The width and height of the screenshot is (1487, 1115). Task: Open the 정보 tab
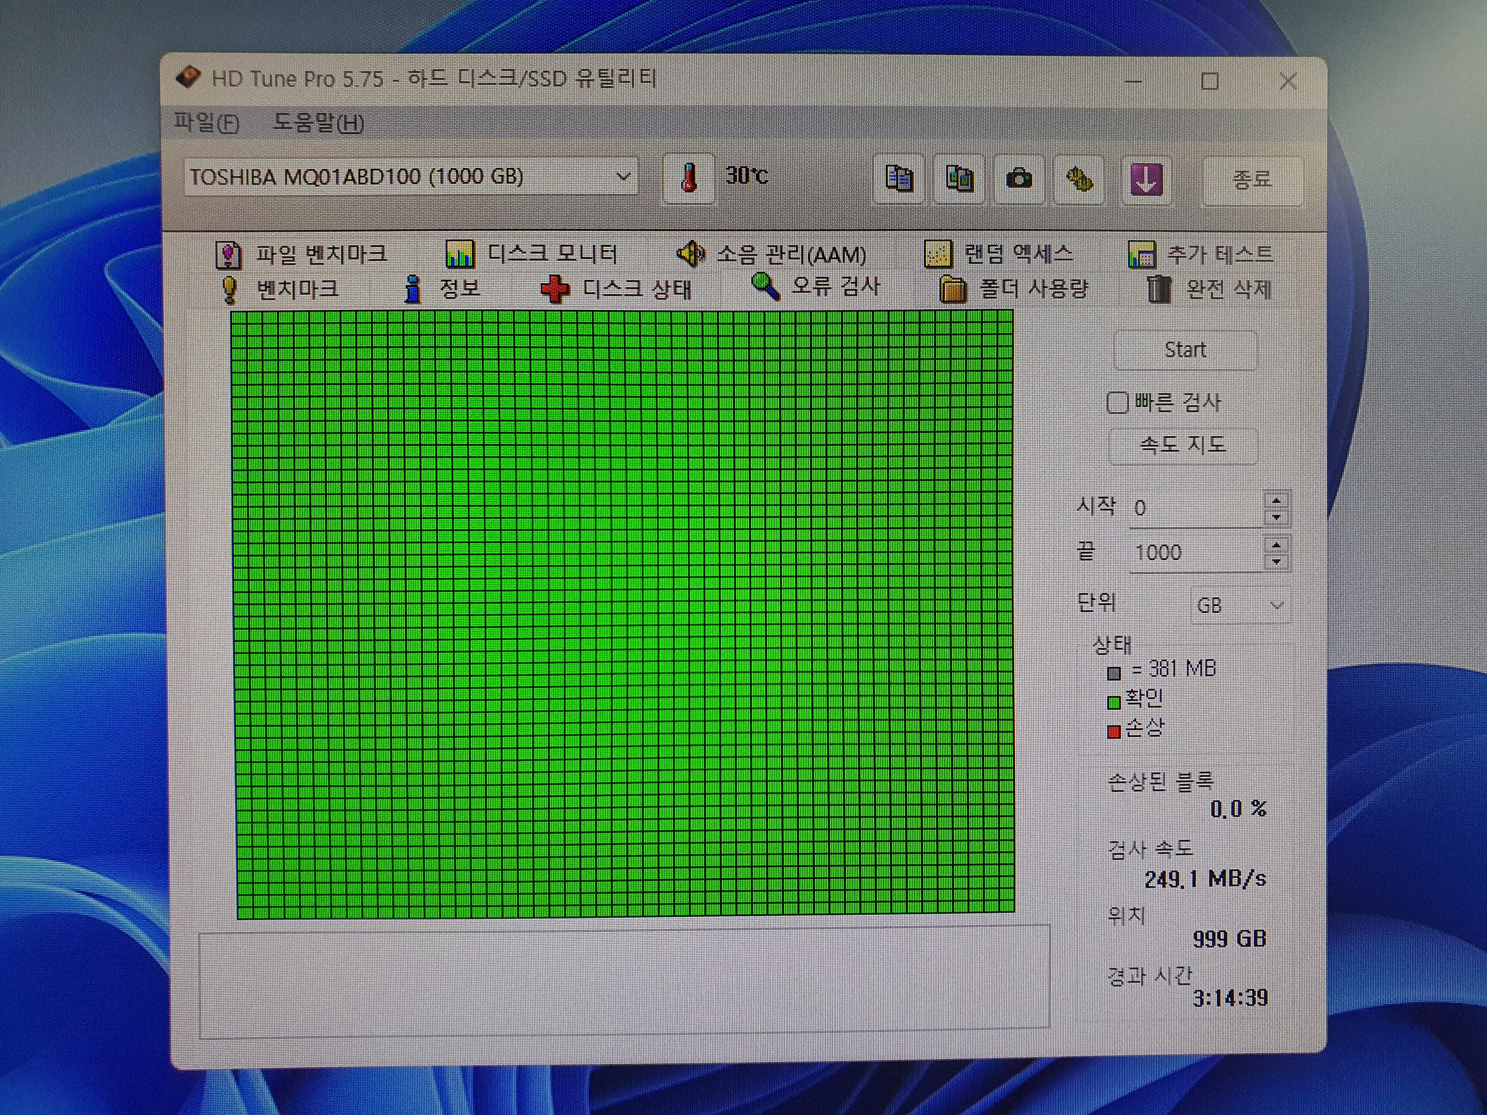click(442, 289)
